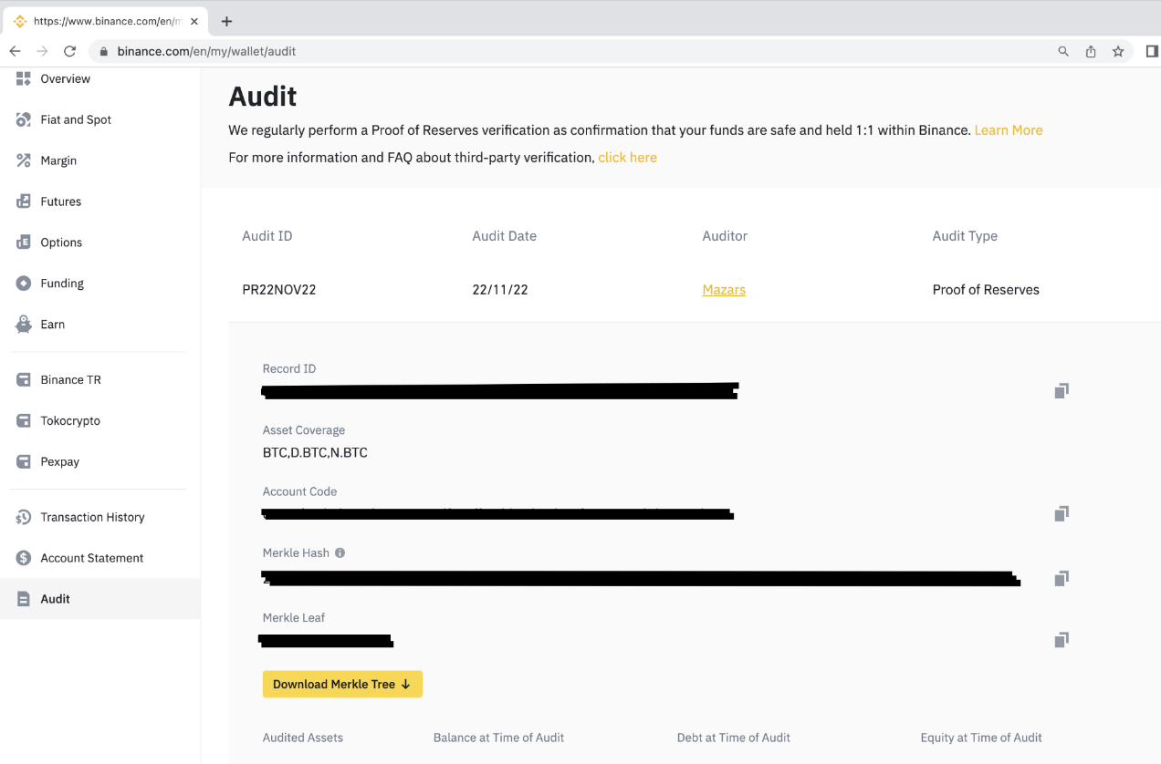Show the Merkle Hash info tooltip

pos(340,552)
